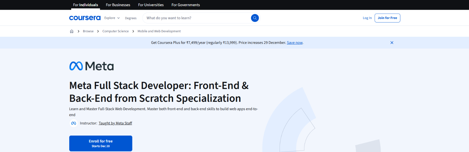
Task: Click the blue search magnifier button
Action: (x=255, y=18)
